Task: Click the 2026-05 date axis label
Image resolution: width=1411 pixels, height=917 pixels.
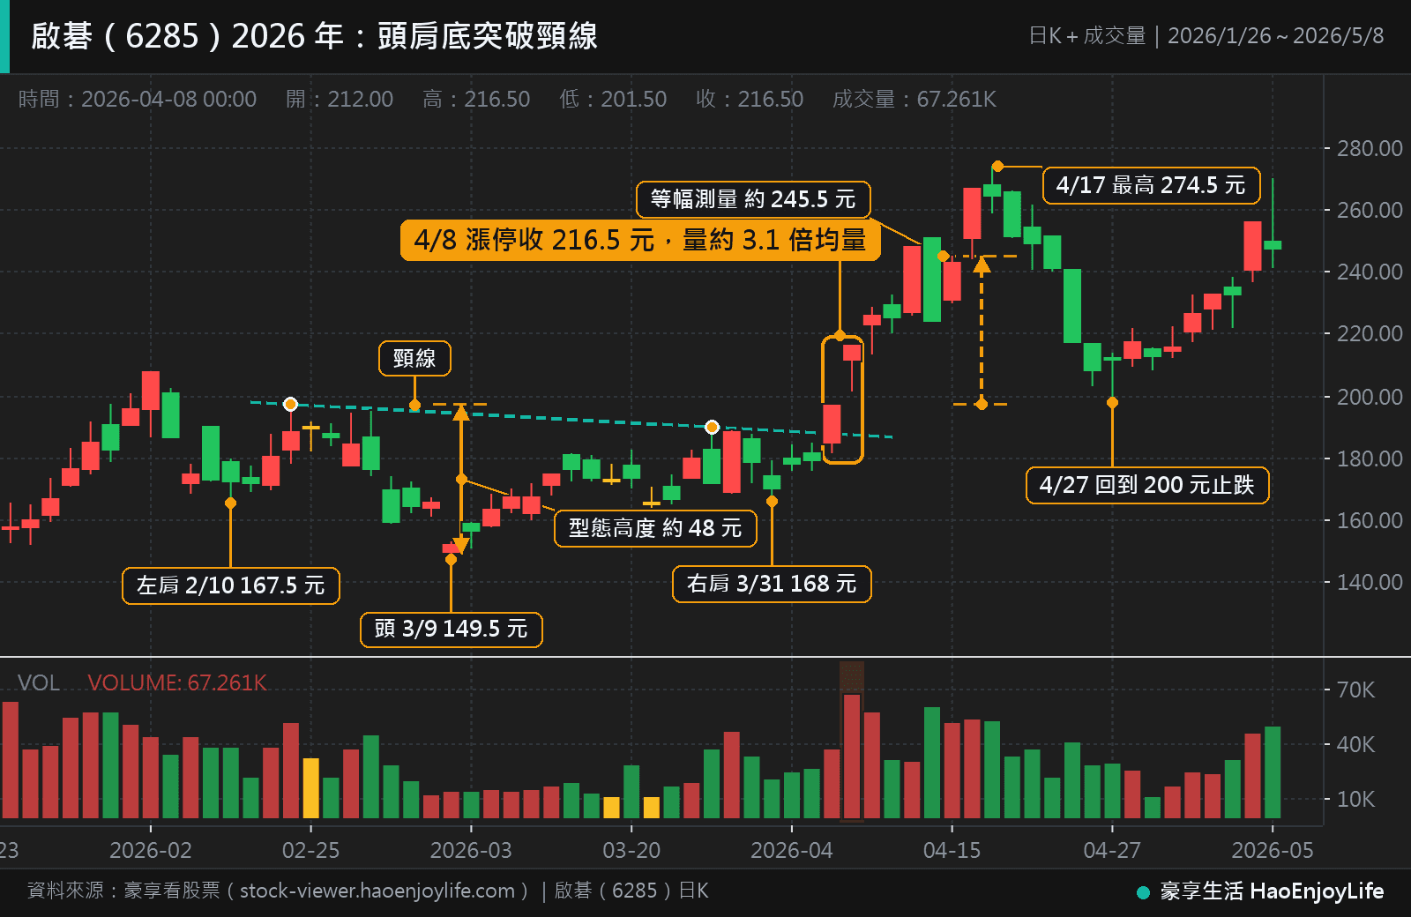Action: pyautogui.click(x=1273, y=850)
